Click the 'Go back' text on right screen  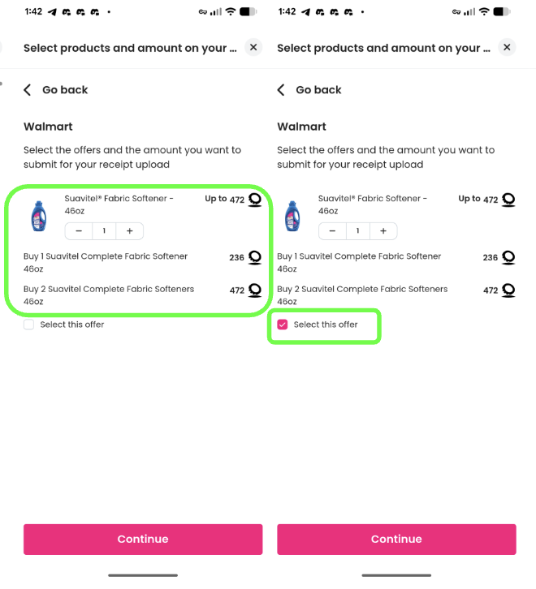pyautogui.click(x=318, y=90)
